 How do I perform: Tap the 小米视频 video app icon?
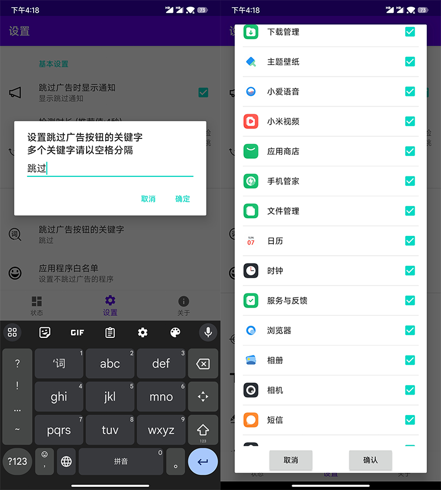[251, 121]
